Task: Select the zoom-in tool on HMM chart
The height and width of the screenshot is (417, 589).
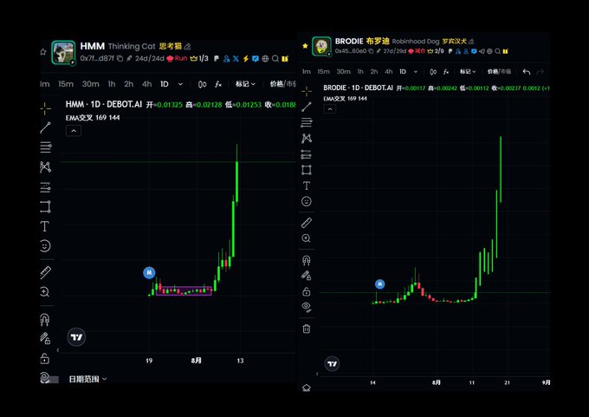Action: (45, 292)
